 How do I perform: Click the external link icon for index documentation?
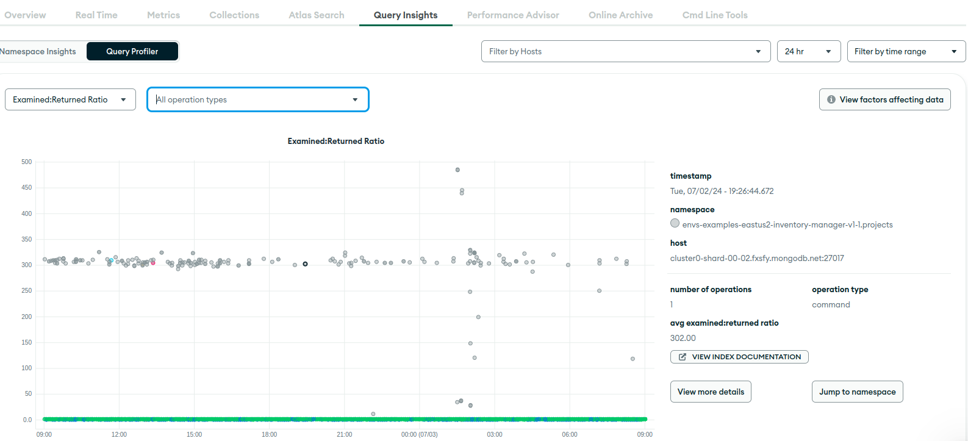click(x=683, y=357)
